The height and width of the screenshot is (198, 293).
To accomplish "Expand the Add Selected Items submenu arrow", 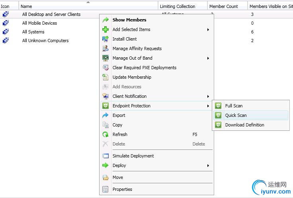I will (x=208, y=29).
